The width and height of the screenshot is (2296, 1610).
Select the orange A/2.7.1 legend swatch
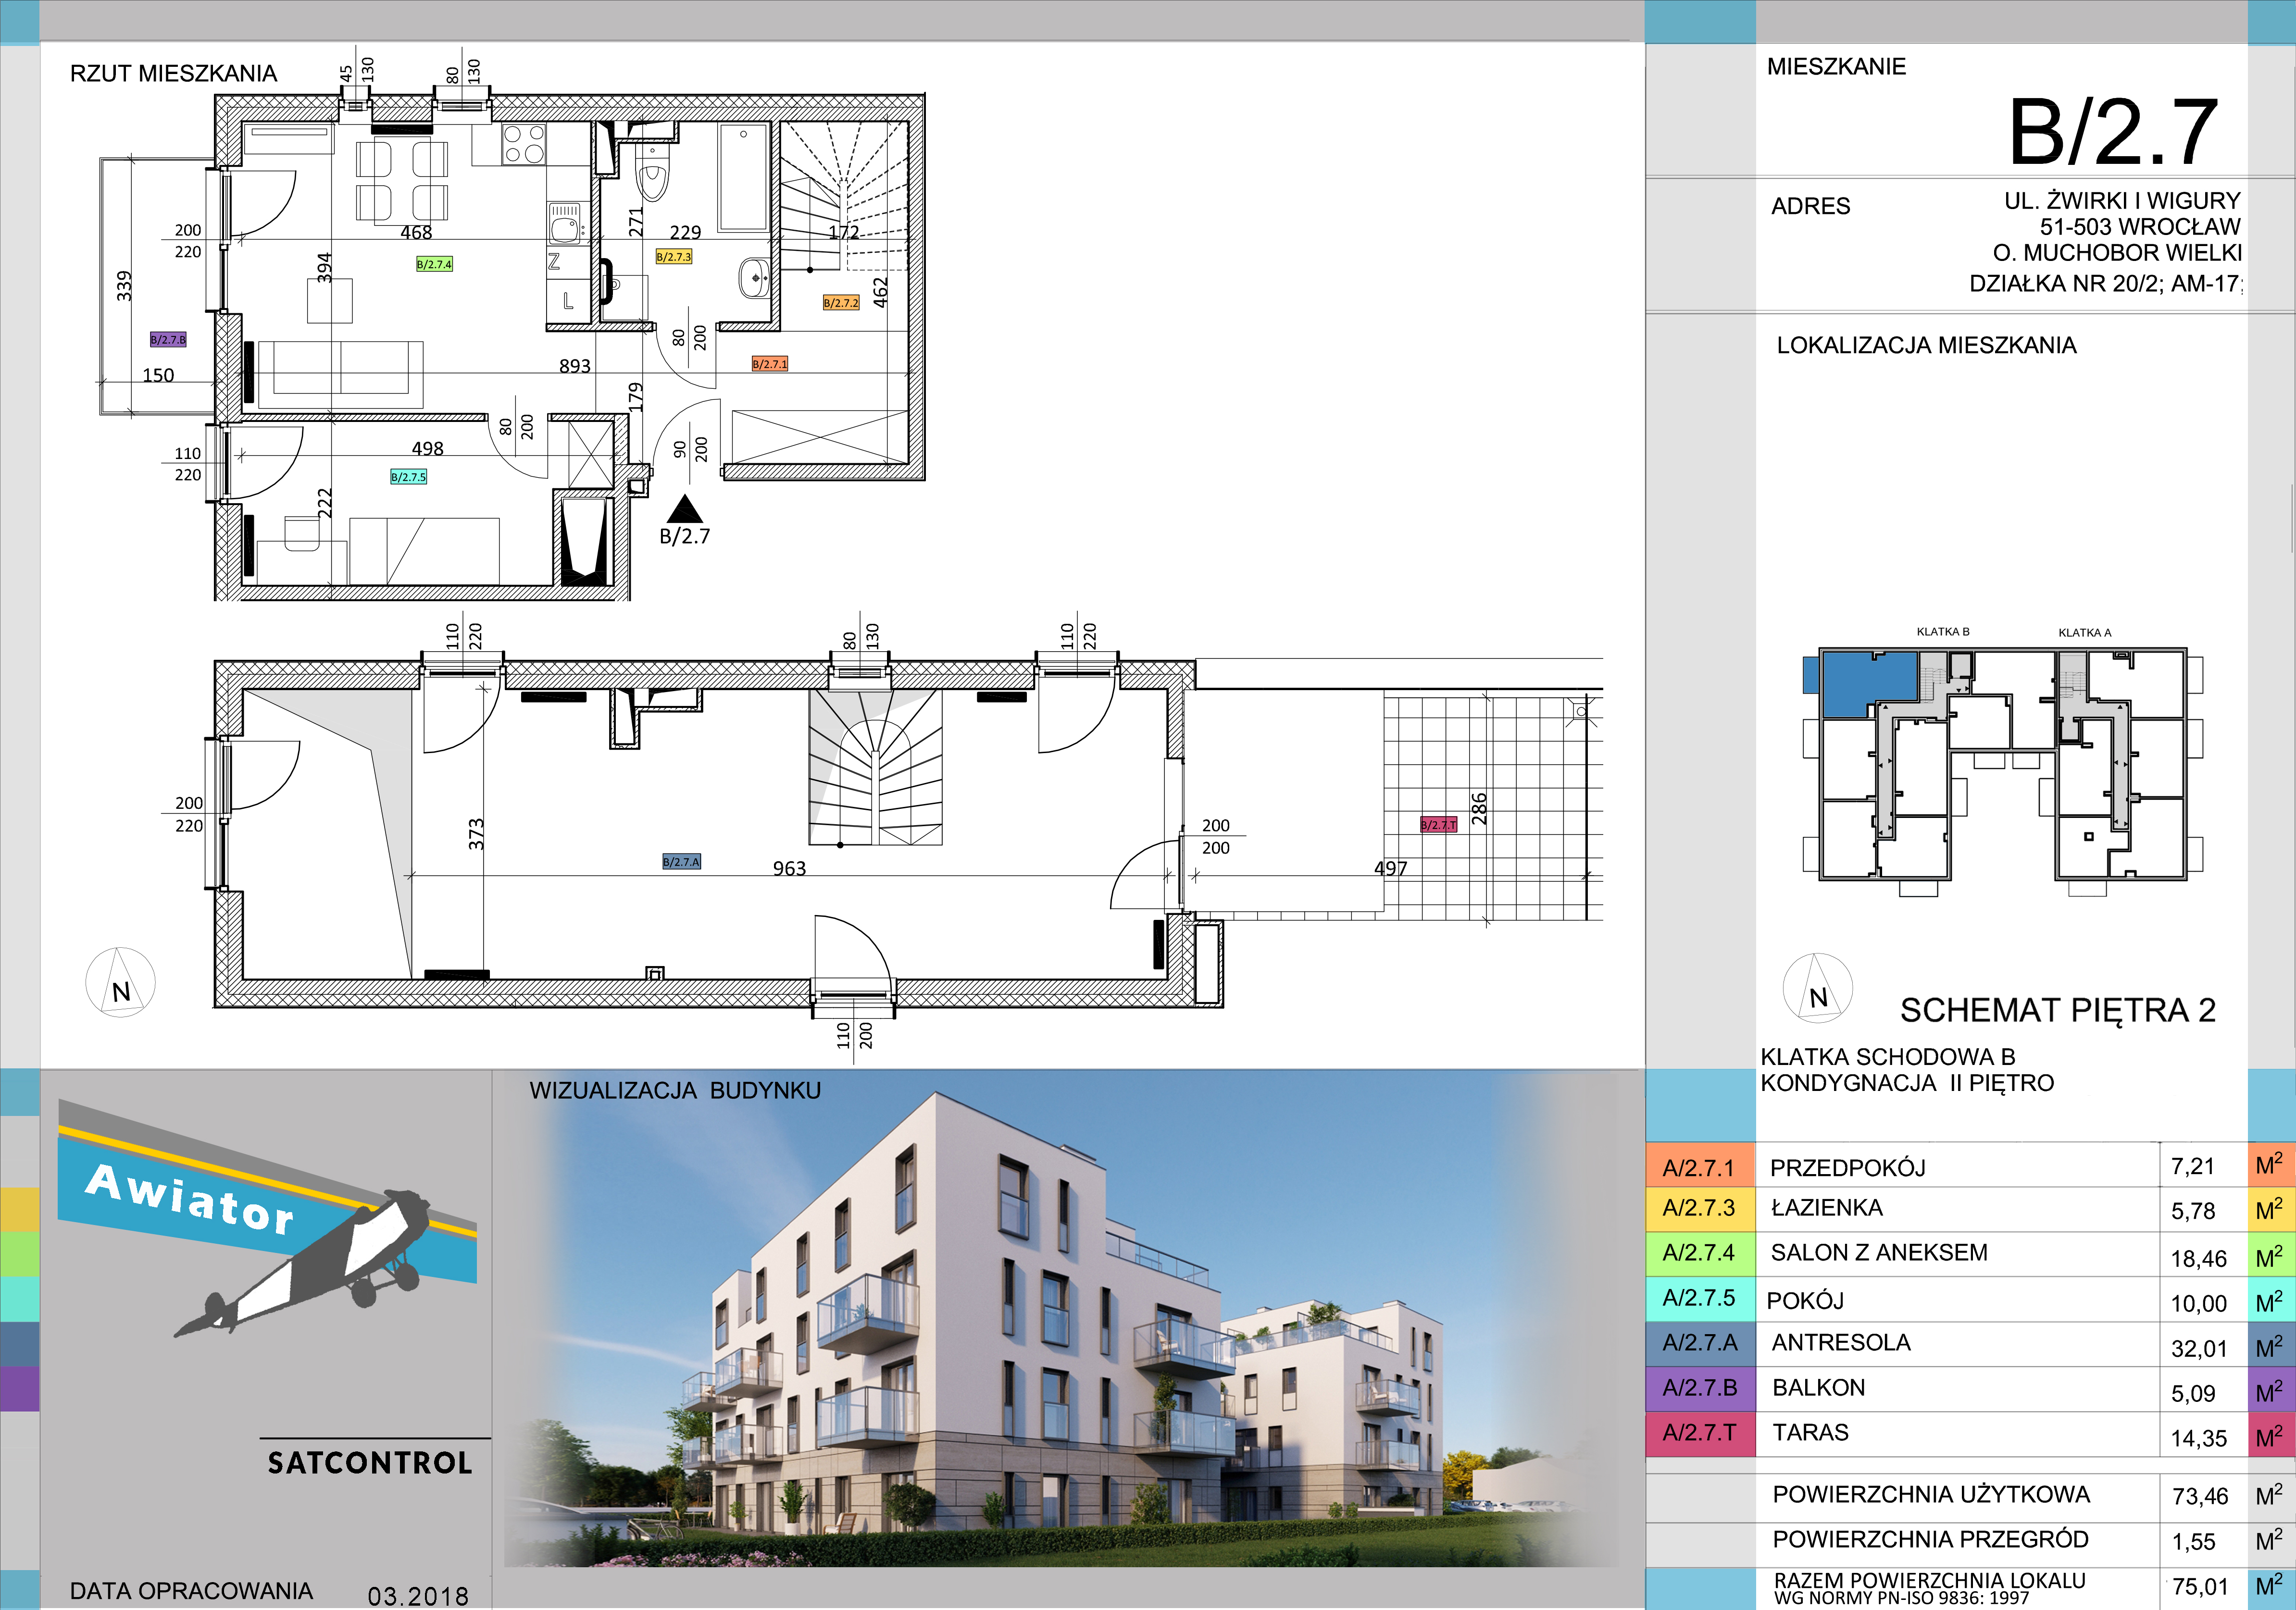(1700, 1166)
